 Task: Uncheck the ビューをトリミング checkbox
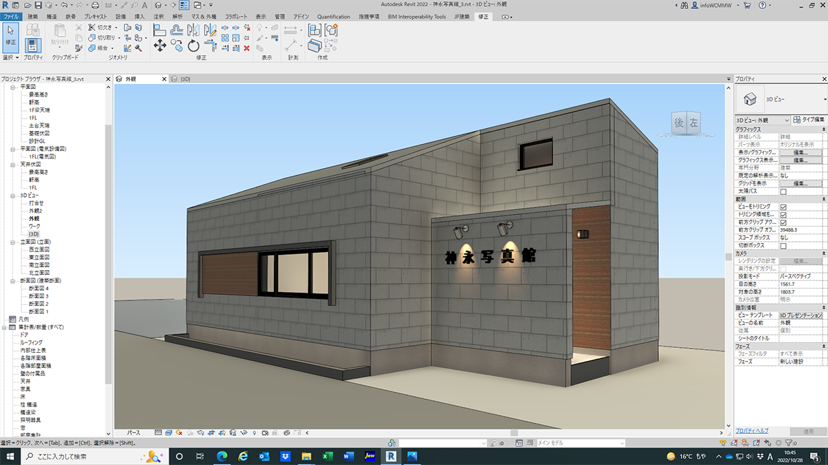783,207
